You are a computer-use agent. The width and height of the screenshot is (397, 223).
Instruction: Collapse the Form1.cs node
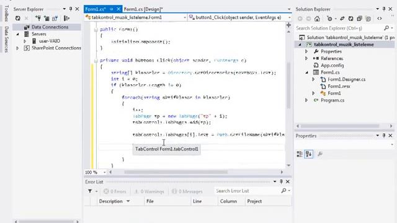coord(306,72)
